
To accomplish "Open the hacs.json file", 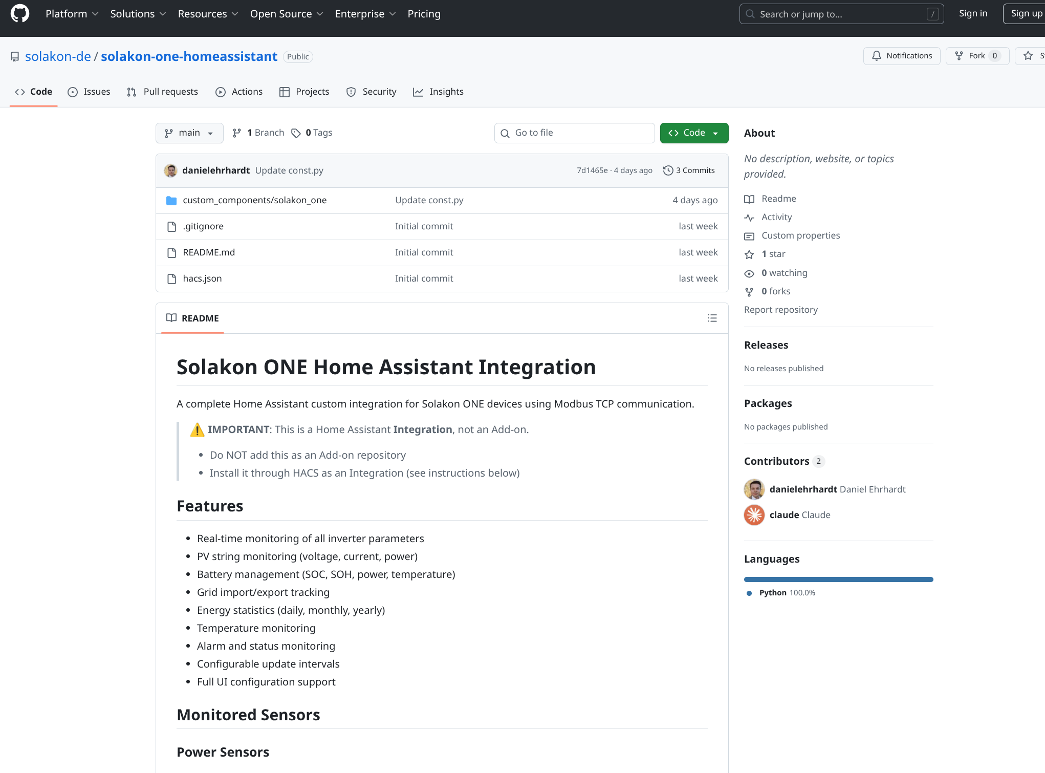I will [x=202, y=278].
